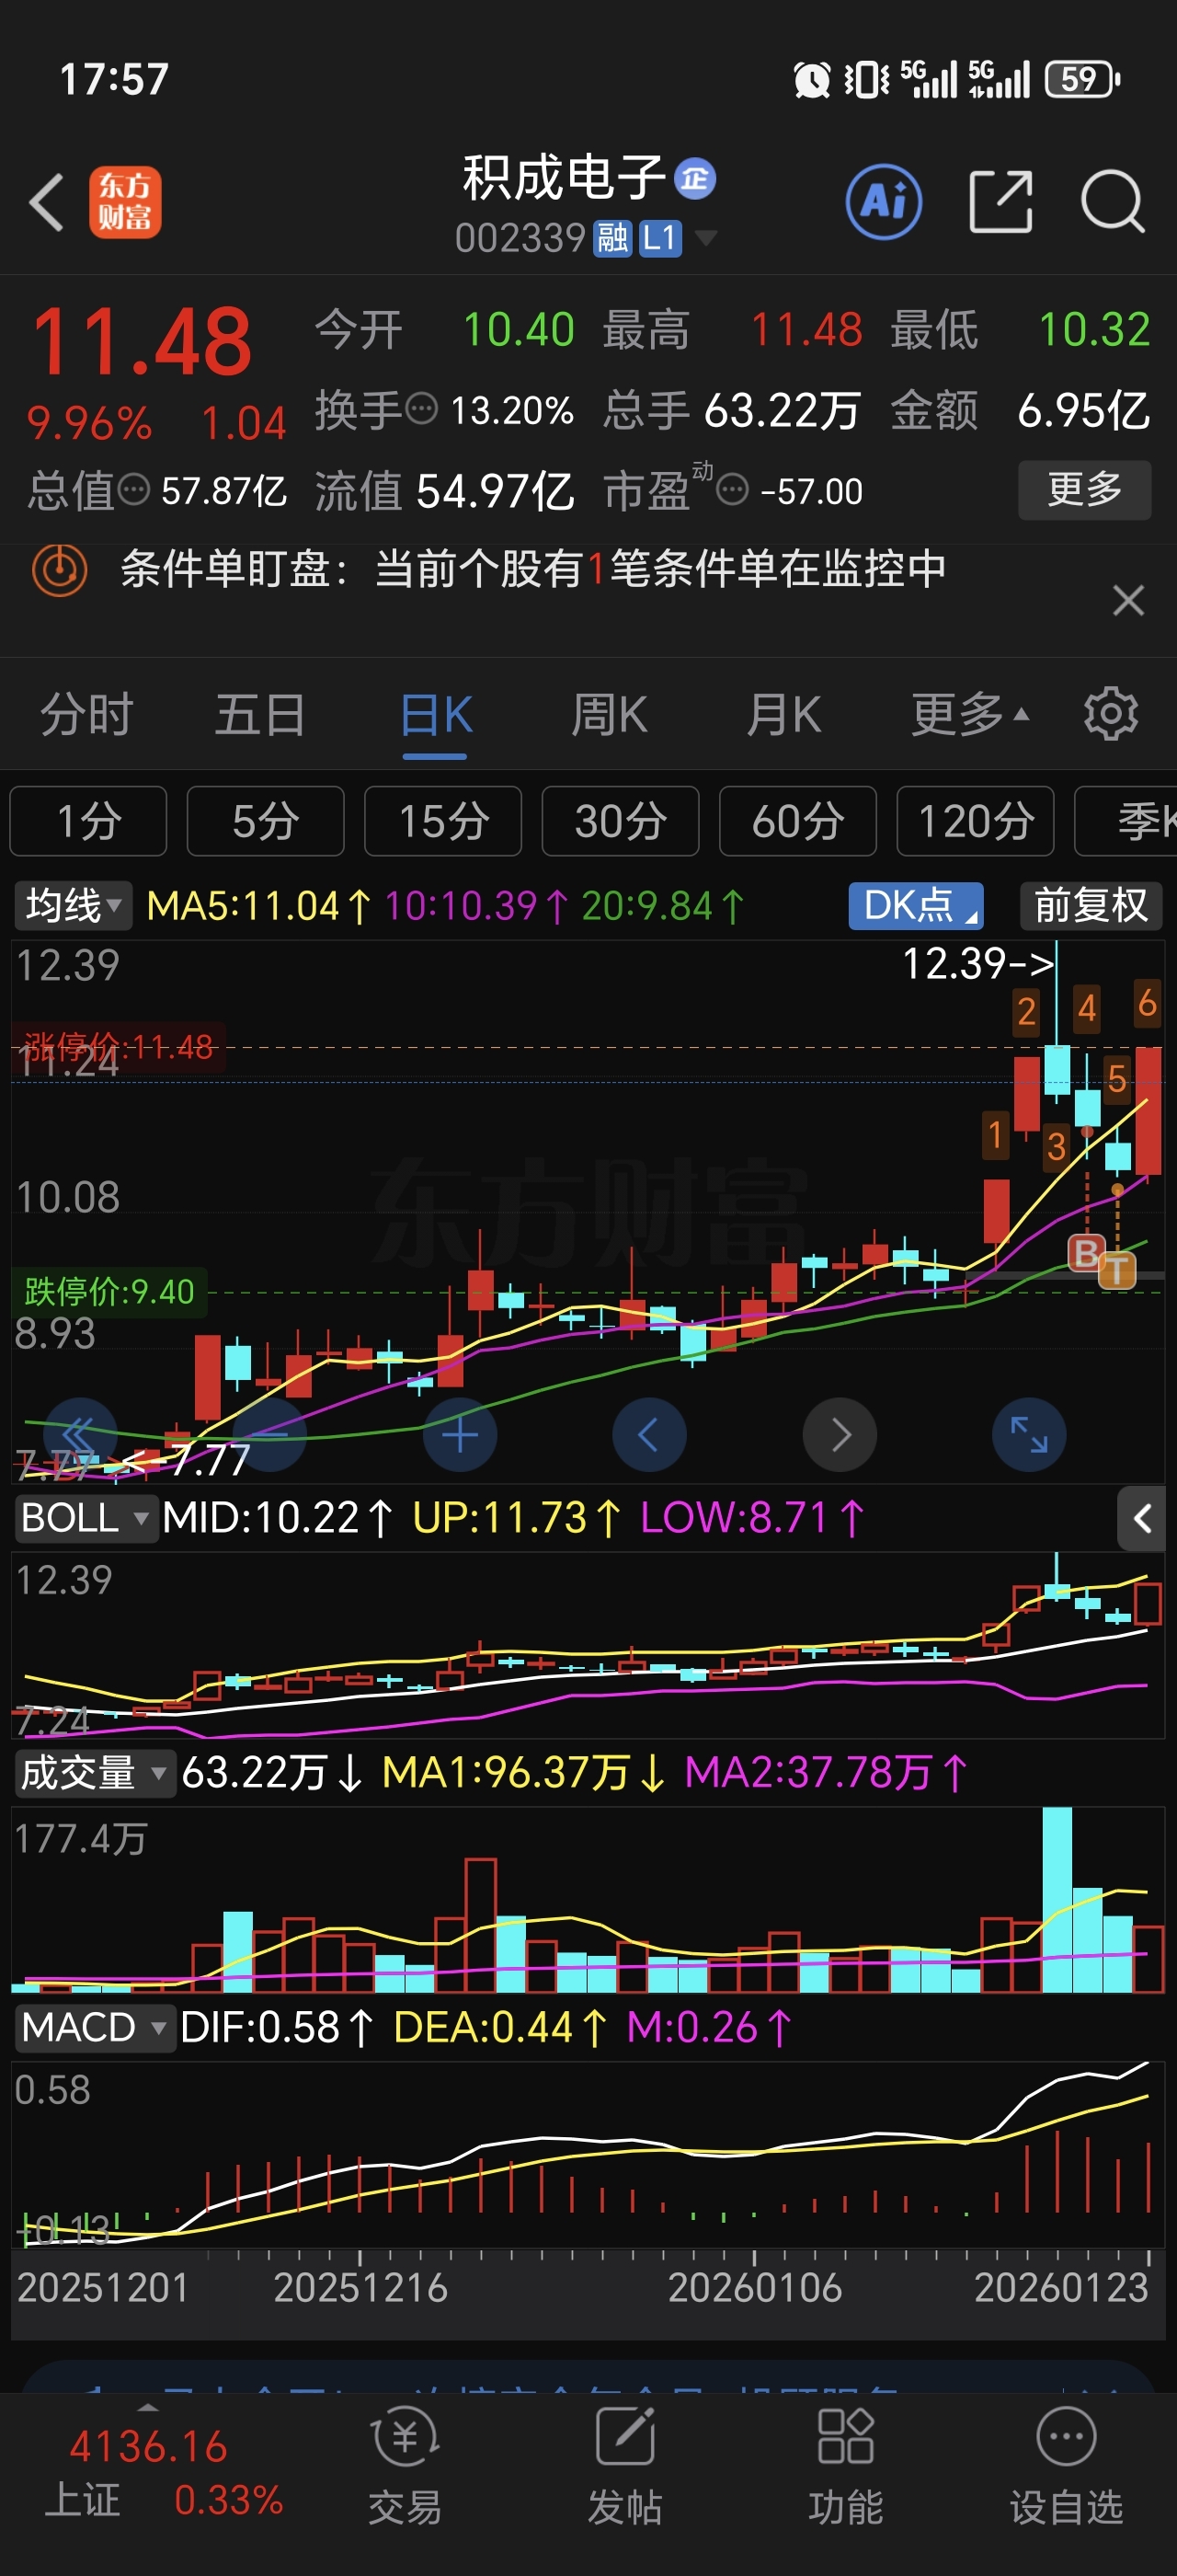Viewport: 1177px width, 2576px height.
Task: Tap the T trade marker
Action: (x=1117, y=1271)
